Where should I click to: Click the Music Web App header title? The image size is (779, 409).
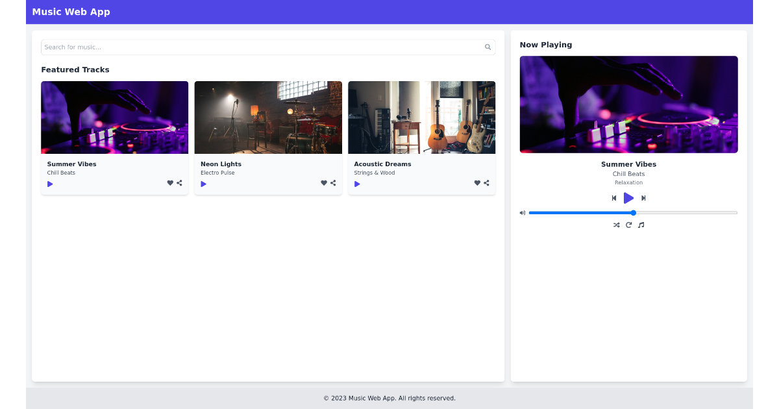click(71, 12)
